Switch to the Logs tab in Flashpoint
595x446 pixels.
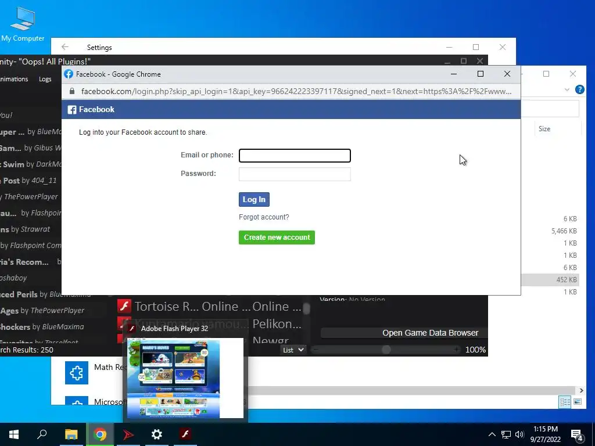click(x=45, y=79)
